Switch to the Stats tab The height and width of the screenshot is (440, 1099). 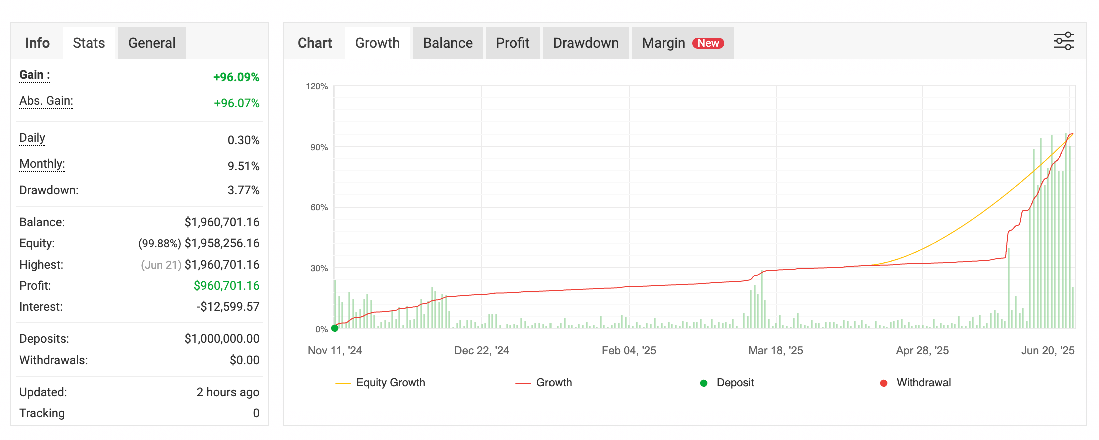89,43
